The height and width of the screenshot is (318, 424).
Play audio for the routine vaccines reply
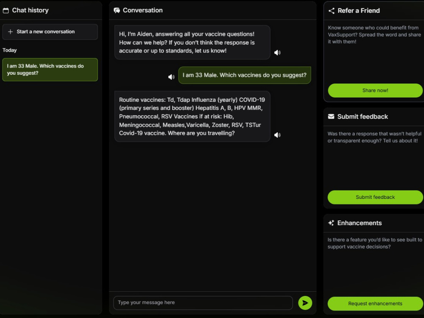[x=277, y=135]
